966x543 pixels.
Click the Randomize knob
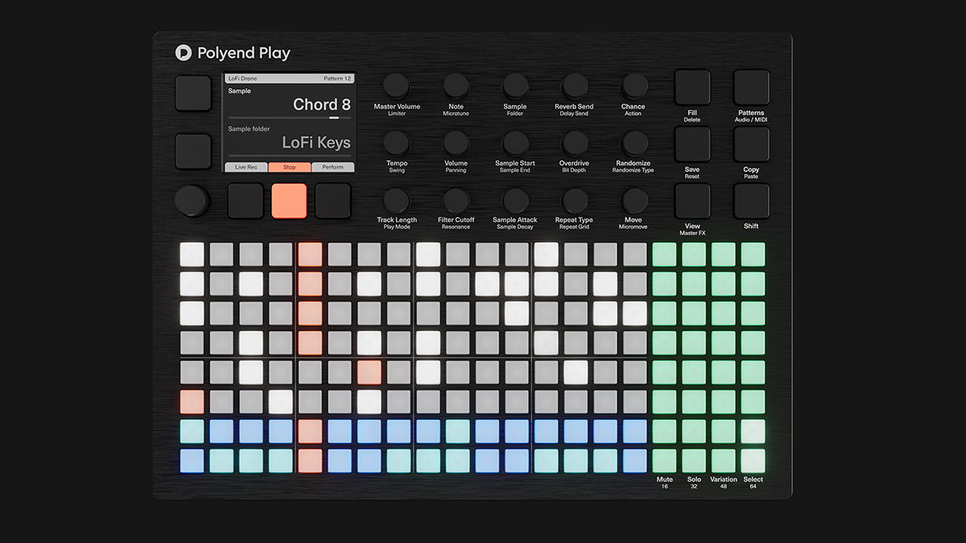[x=634, y=143]
